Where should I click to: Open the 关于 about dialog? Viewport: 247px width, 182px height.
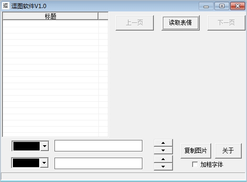point(228,151)
